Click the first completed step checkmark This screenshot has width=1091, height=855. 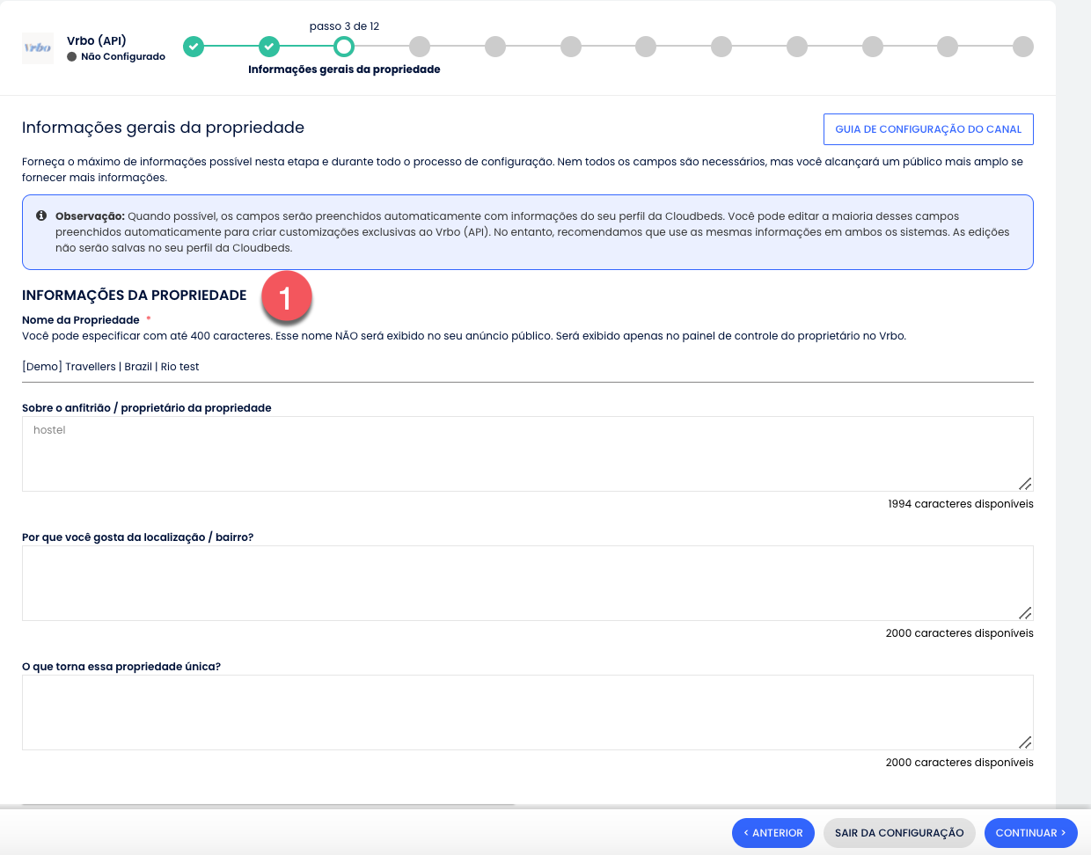tap(194, 47)
